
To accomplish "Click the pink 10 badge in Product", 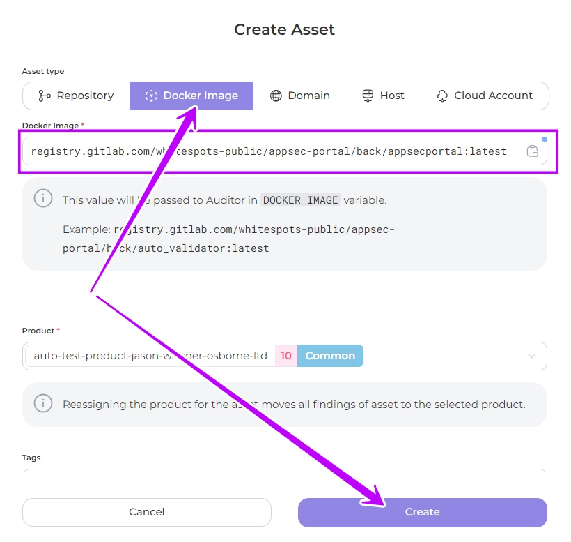I will (x=286, y=356).
